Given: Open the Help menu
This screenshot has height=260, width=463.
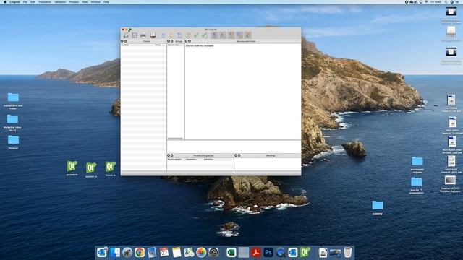Looking at the screenshot, I should point(106,1).
